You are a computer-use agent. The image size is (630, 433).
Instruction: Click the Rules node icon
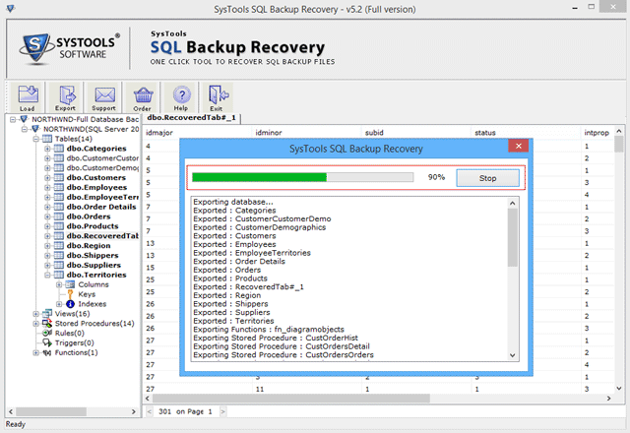pyautogui.click(x=47, y=333)
